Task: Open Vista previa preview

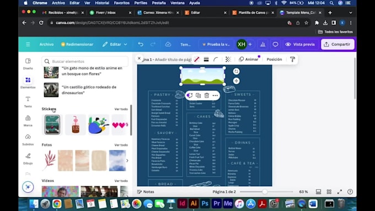Action: [300, 44]
